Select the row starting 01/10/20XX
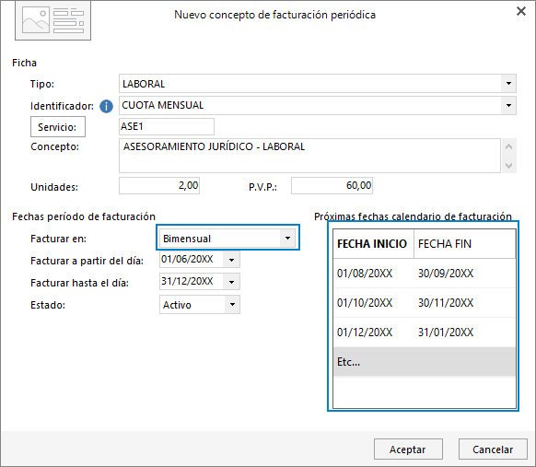 [x=425, y=302]
